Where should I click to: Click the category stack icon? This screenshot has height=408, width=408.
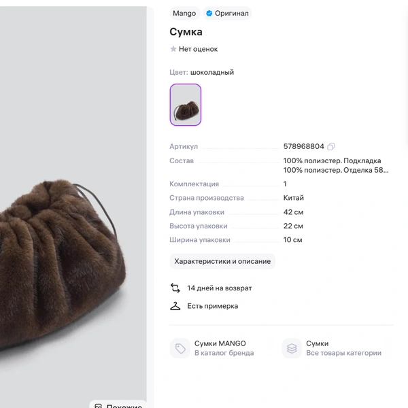click(292, 348)
